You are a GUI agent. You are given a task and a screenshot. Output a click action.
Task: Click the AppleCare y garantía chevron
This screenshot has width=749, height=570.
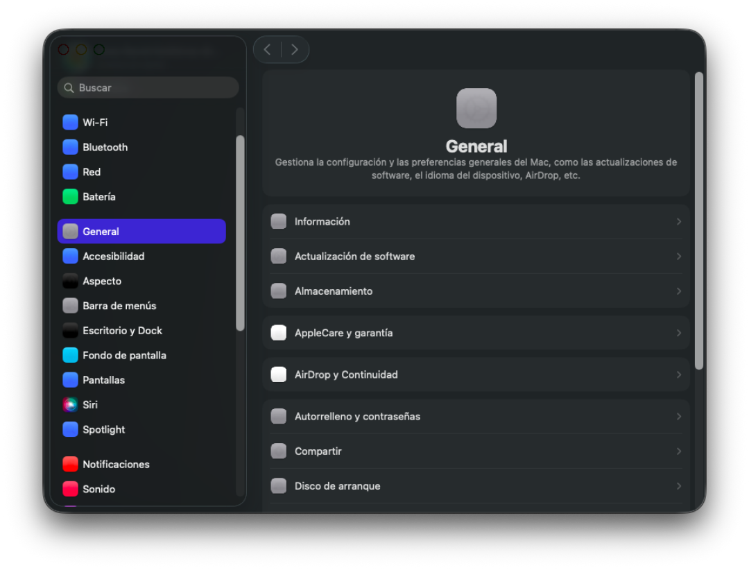click(679, 333)
